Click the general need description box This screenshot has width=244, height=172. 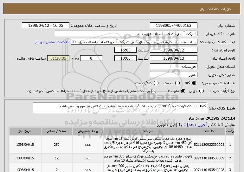coord(120,108)
